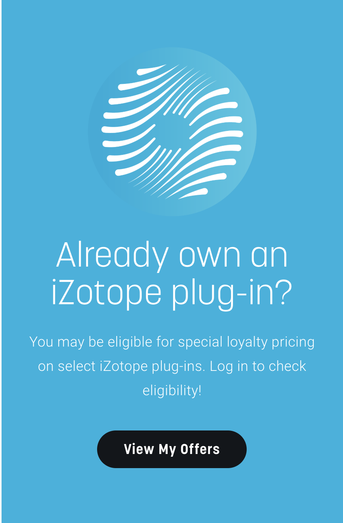This screenshot has height=523, width=343.
Task: Click the word "Offers" on the dark button
Action: pyautogui.click(x=200, y=449)
